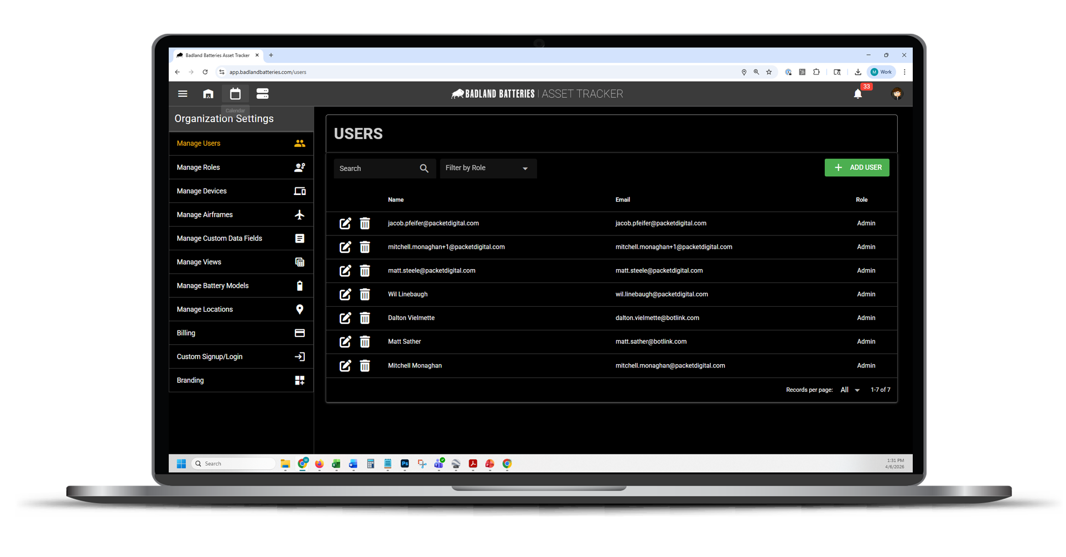Viewport: 1066px width, 557px height.
Task: Reload the page in the browser
Action: point(205,72)
